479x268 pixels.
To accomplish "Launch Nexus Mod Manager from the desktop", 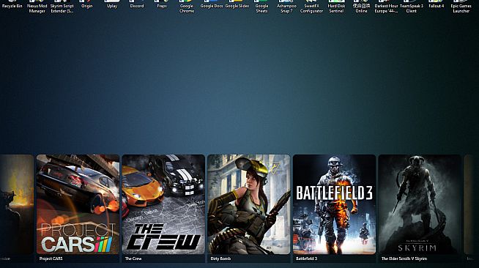I will (x=37, y=7).
